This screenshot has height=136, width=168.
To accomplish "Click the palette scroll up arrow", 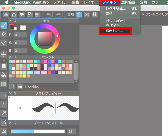I will (76, 61).
